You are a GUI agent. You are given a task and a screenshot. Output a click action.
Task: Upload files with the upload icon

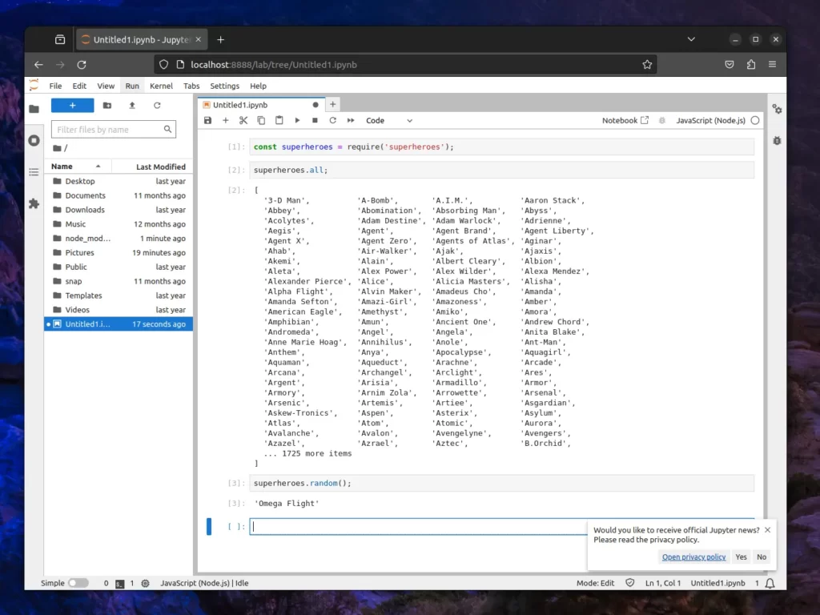click(132, 105)
